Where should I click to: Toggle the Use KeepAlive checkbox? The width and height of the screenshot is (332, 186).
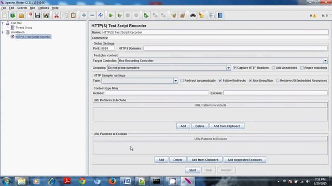click(x=251, y=81)
